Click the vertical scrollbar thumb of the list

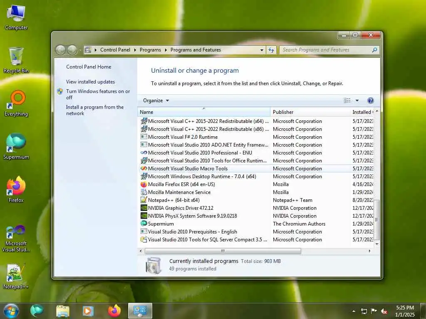[x=376, y=219]
